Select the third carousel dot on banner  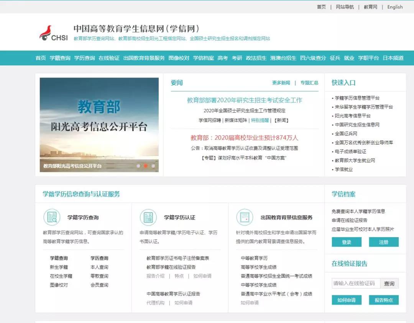(x=153, y=166)
